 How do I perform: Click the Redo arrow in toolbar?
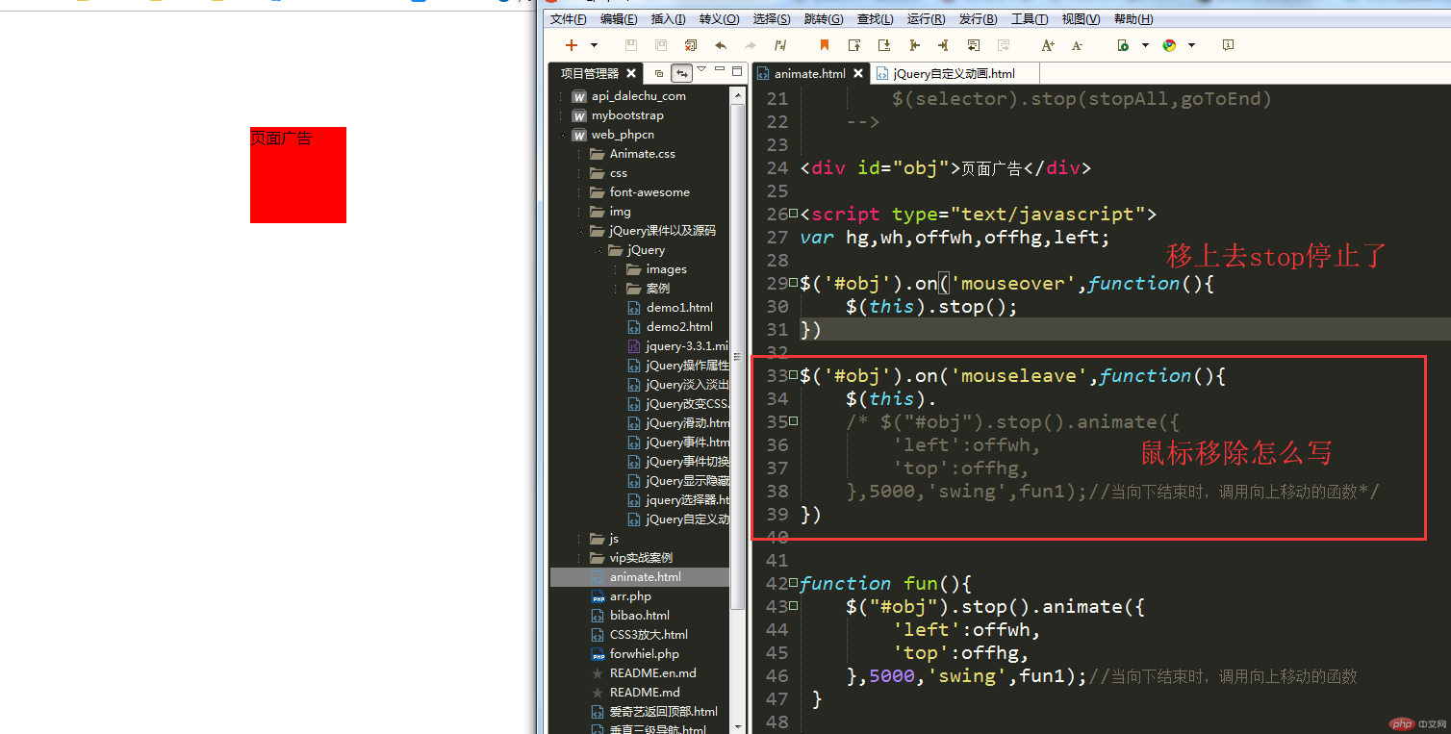751,45
